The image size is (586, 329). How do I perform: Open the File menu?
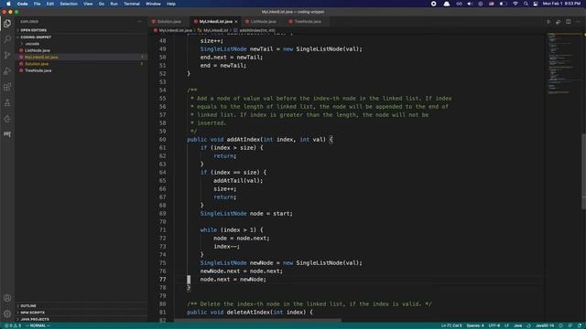(37, 4)
